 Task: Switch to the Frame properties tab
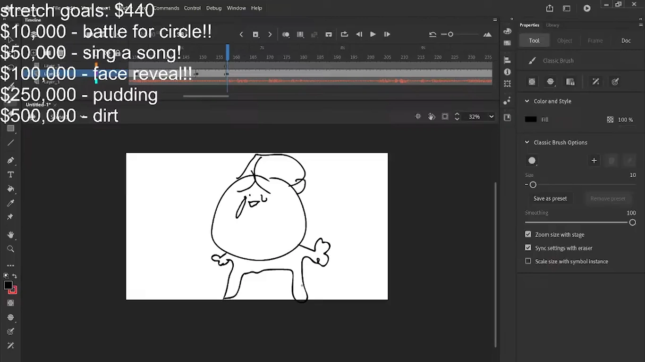coord(595,41)
